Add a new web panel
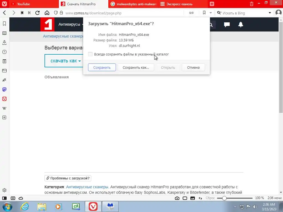Viewport: 283px width, 212px height. pyautogui.click(x=4, y=118)
